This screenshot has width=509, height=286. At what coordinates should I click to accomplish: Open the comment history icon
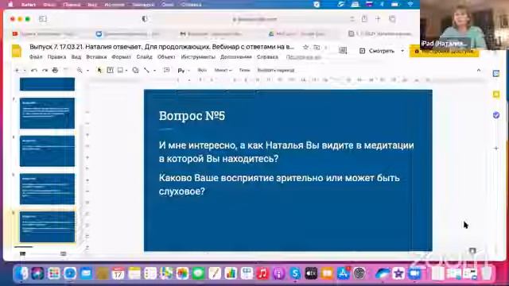[343, 51]
